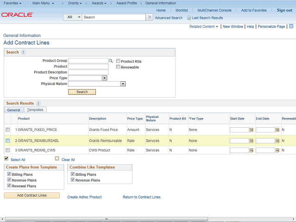This screenshot has height=222, width=296.
Task: Enable the Product Kits checkbox
Action: [x=118, y=61]
